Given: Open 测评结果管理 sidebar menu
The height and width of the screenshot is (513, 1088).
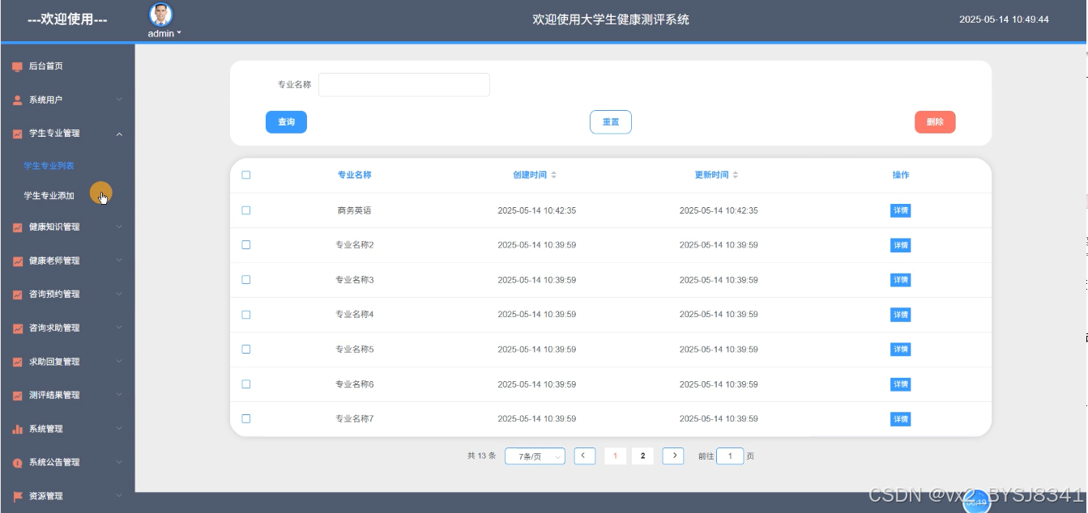Looking at the screenshot, I should 67,396.
